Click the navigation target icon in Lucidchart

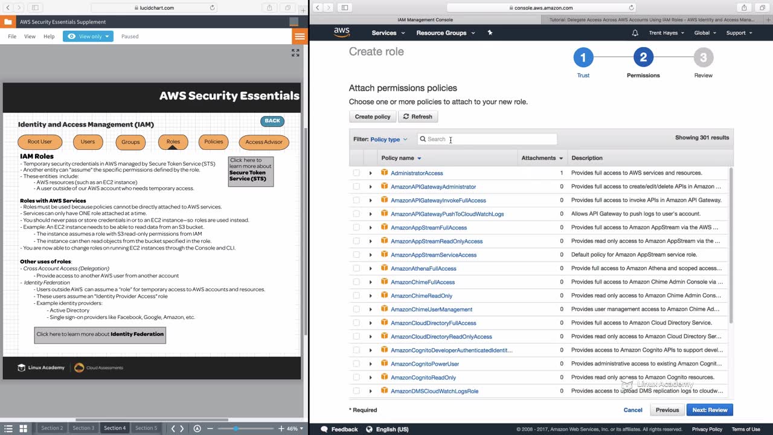[197, 428]
